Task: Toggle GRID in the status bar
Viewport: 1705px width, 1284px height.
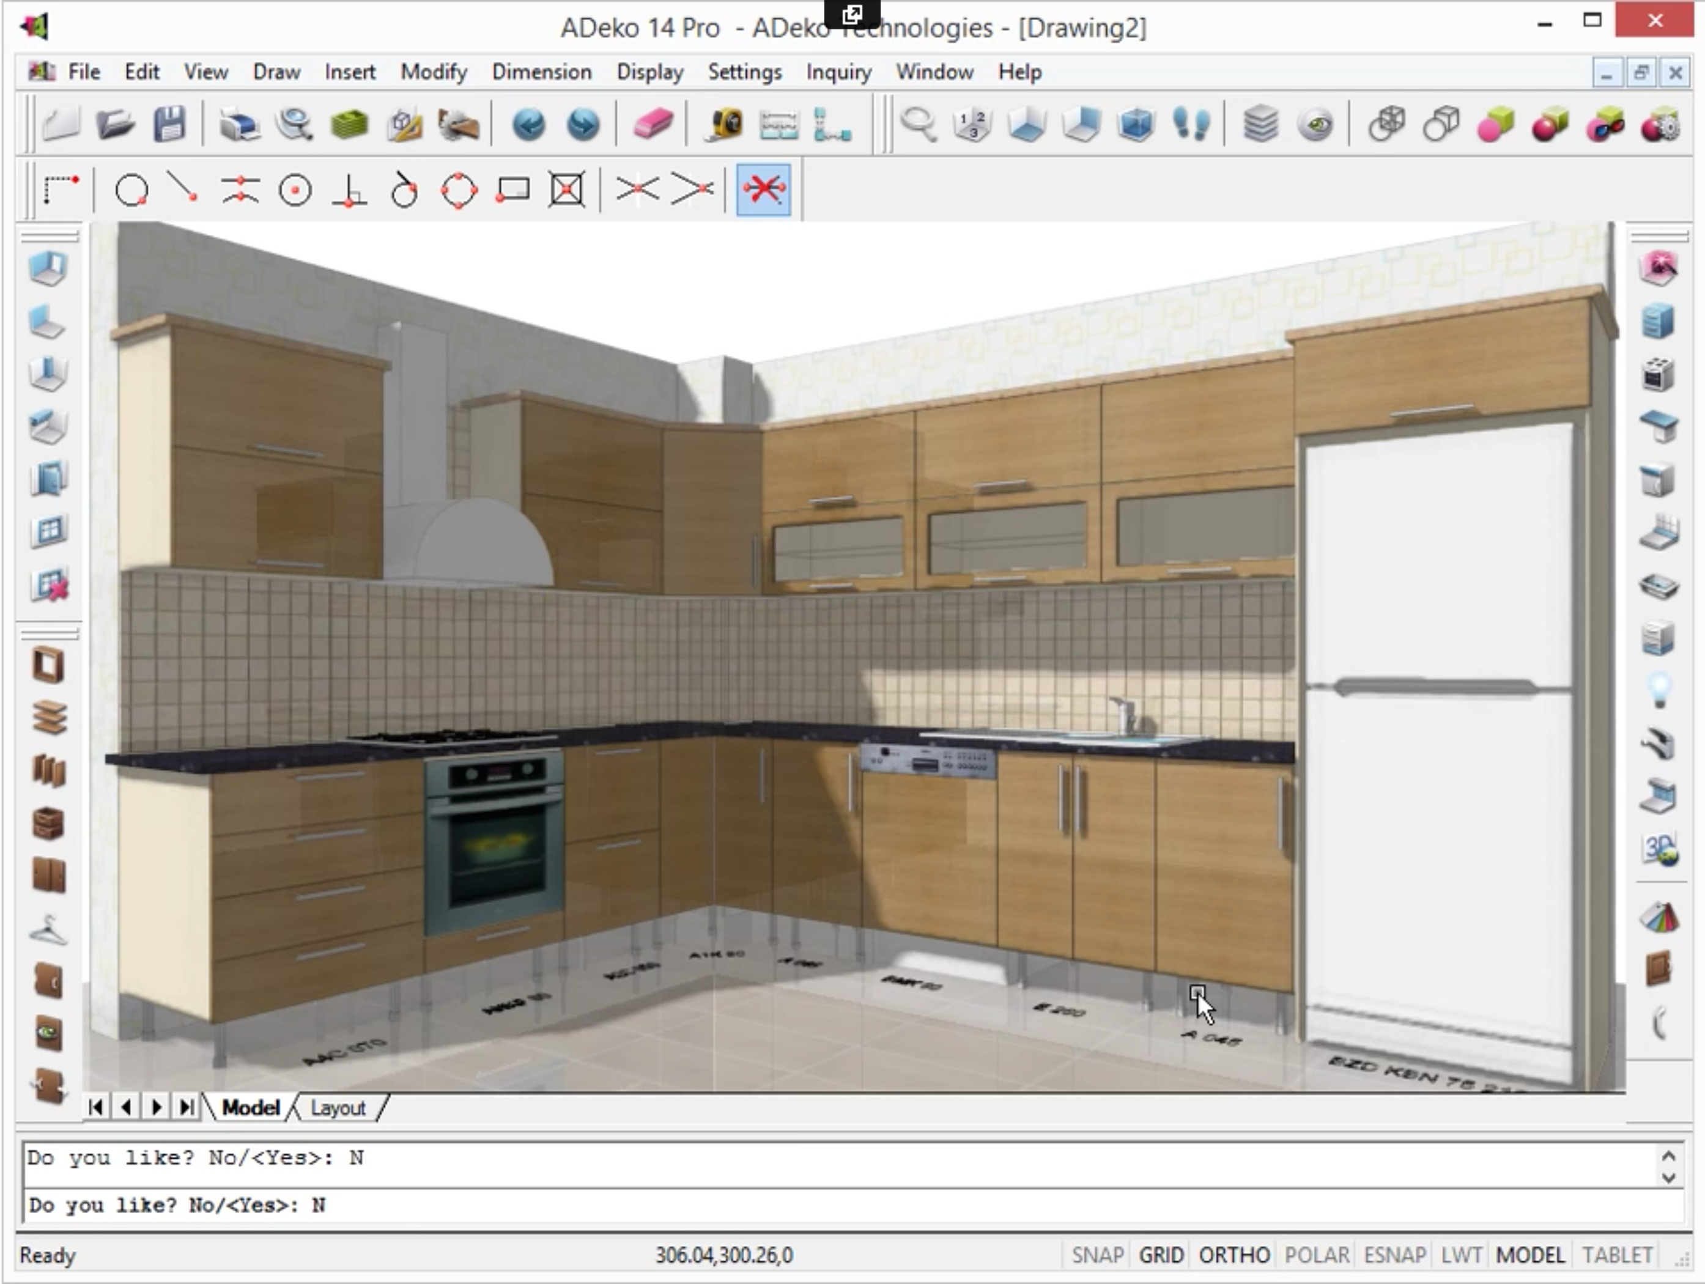Action: click(1161, 1255)
